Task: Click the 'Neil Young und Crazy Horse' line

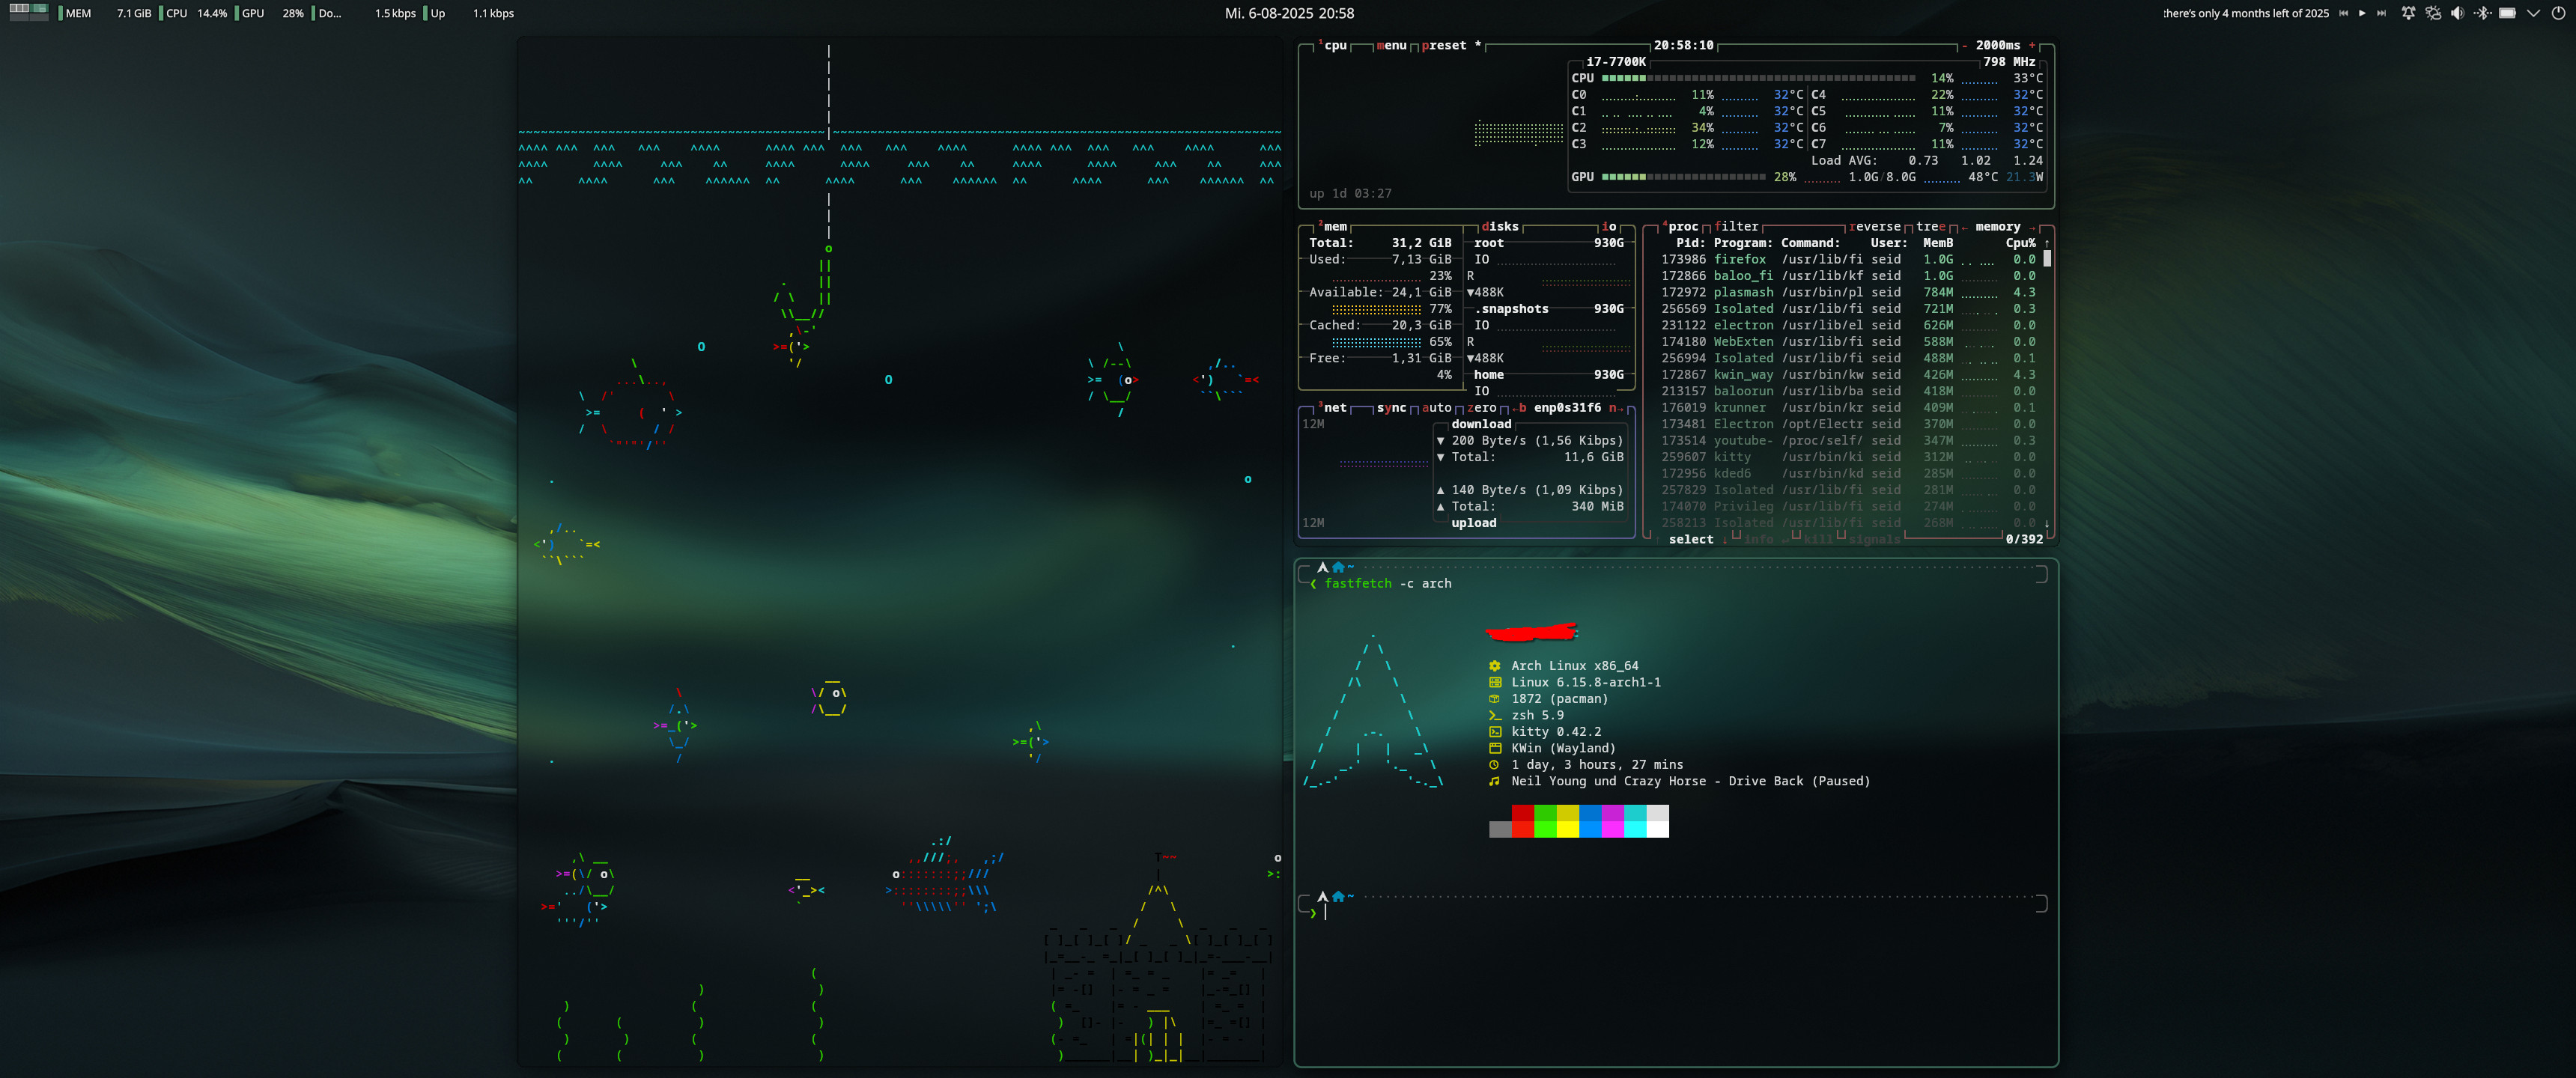Action: 1690,781
